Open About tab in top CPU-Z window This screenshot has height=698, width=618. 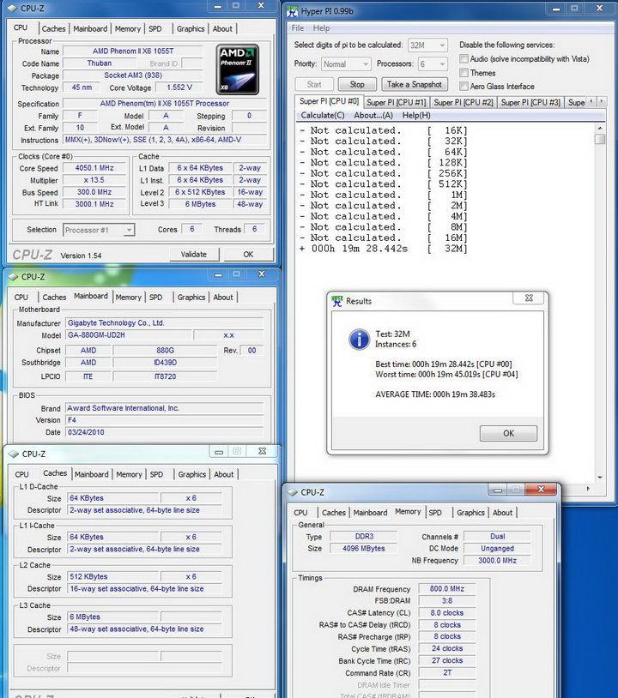tap(222, 28)
